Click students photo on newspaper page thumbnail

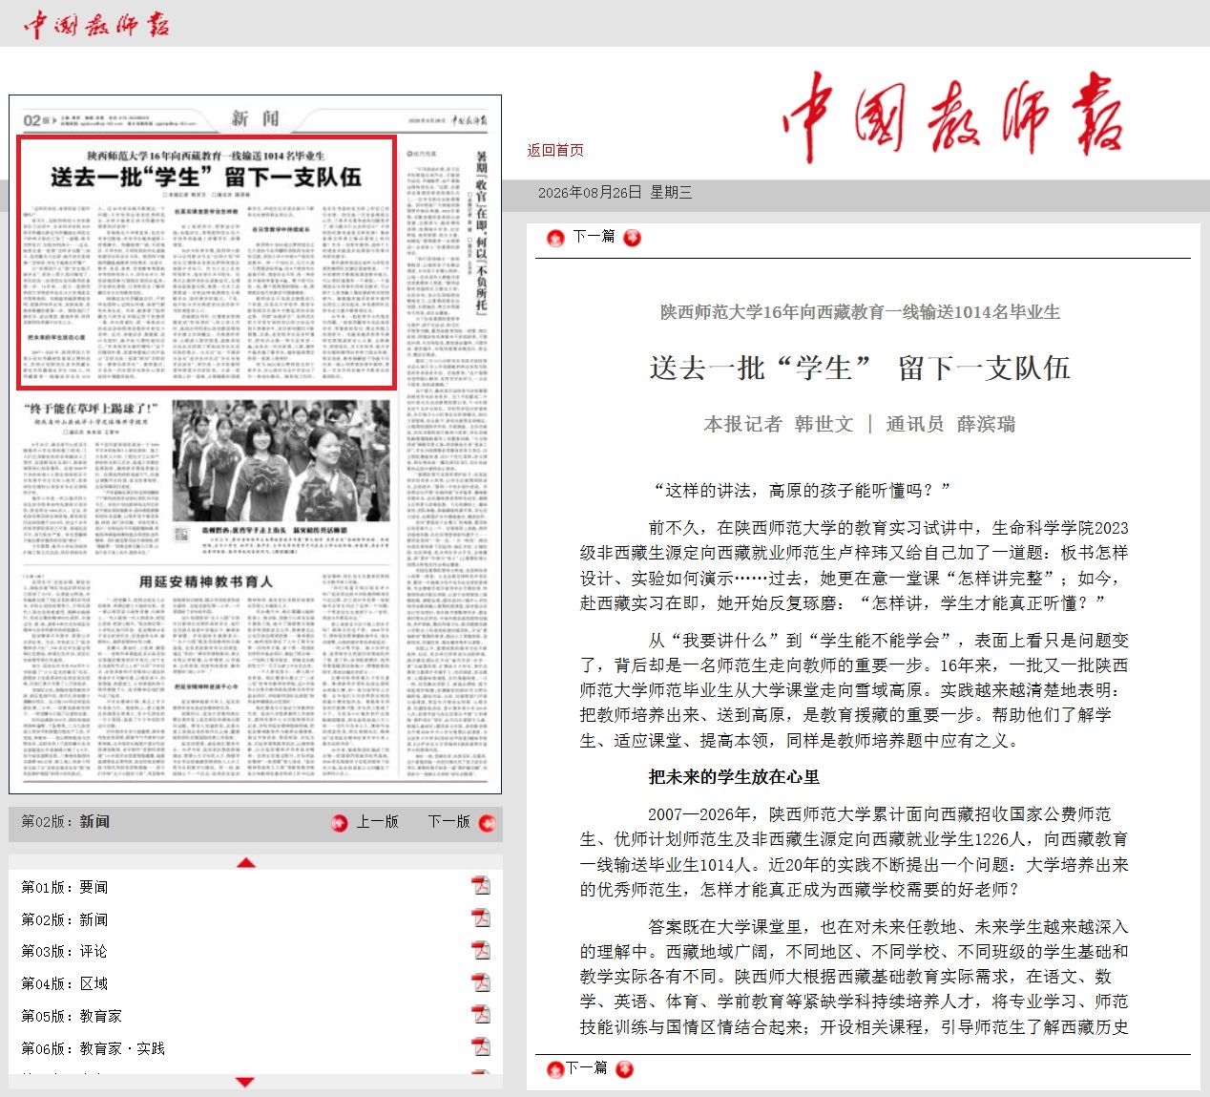[x=281, y=461]
